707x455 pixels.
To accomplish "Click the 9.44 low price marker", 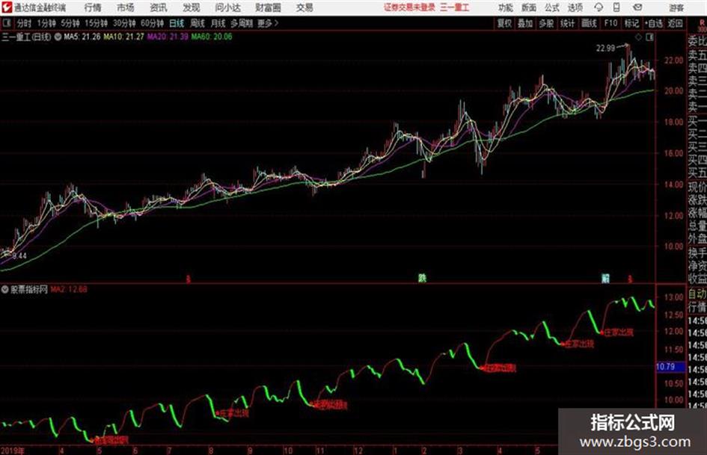I will click(19, 256).
